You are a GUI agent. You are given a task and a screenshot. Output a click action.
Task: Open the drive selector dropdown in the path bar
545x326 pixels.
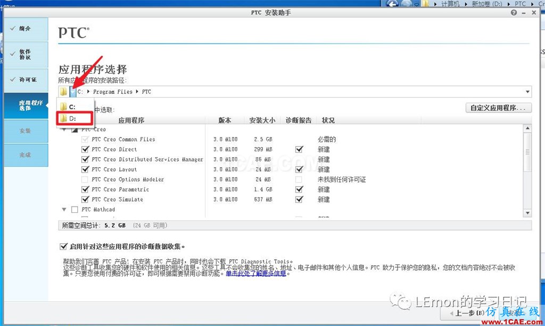click(x=72, y=92)
